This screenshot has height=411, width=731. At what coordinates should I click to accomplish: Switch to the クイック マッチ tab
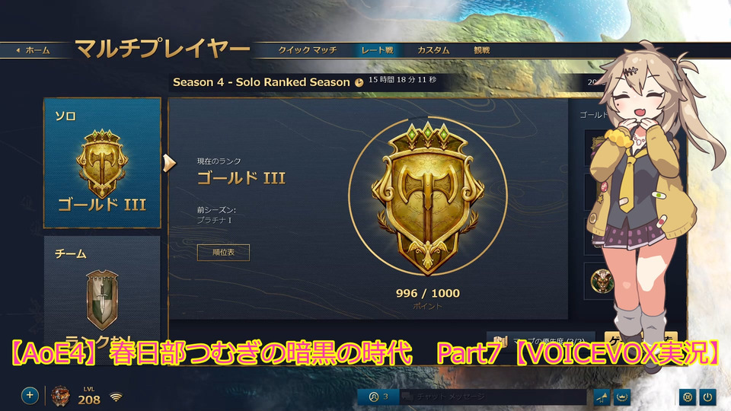307,50
